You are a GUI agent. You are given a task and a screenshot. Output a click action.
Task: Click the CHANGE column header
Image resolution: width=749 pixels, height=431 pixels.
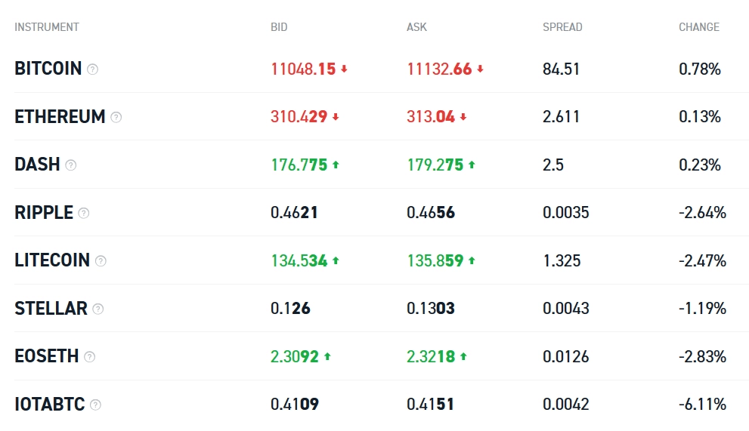[x=698, y=27]
